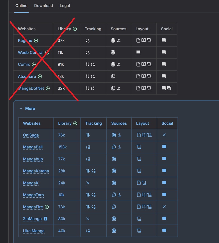Click the ZinManga number 2 badge
The image size is (219, 243).
point(45,219)
